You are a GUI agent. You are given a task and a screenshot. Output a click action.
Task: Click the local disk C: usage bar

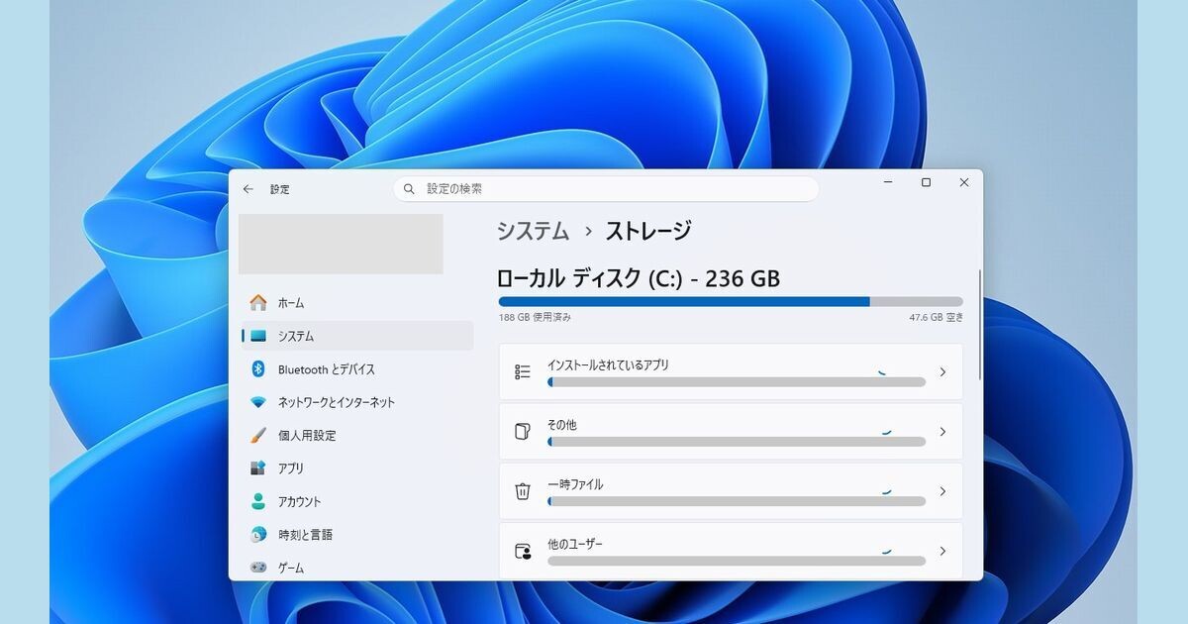tap(731, 301)
